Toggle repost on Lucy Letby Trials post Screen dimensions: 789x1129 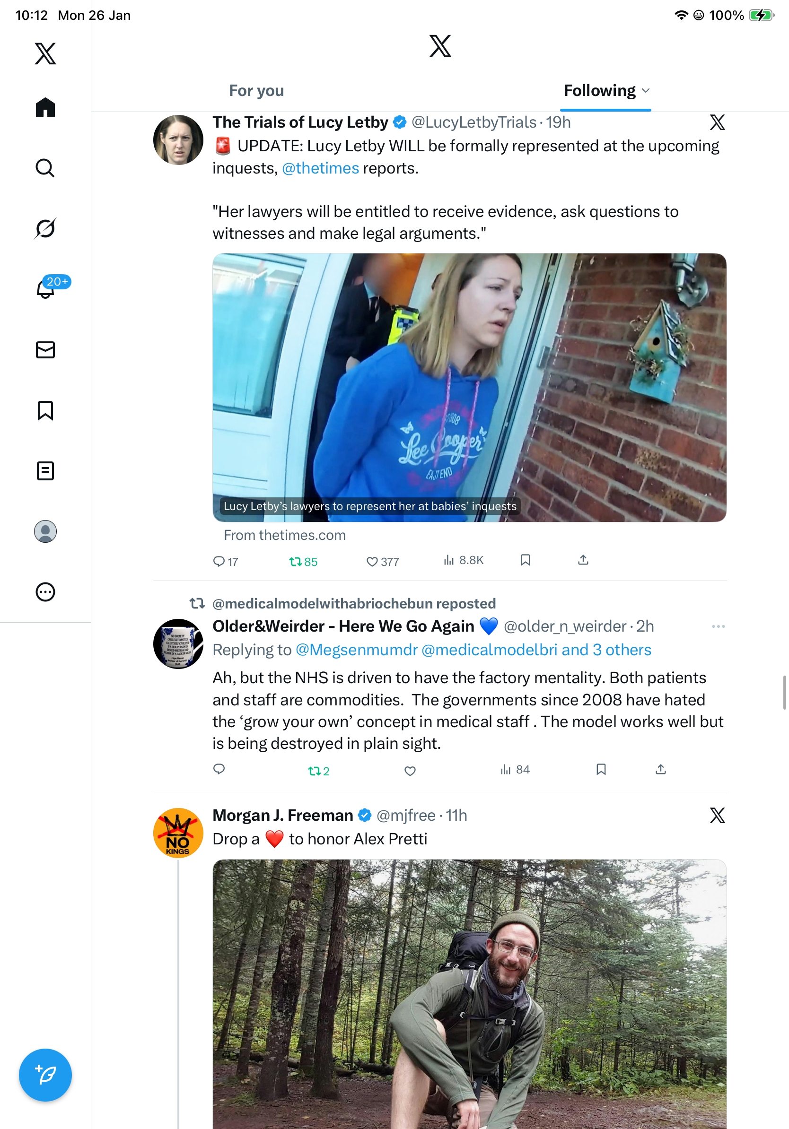[x=295, y=561]
